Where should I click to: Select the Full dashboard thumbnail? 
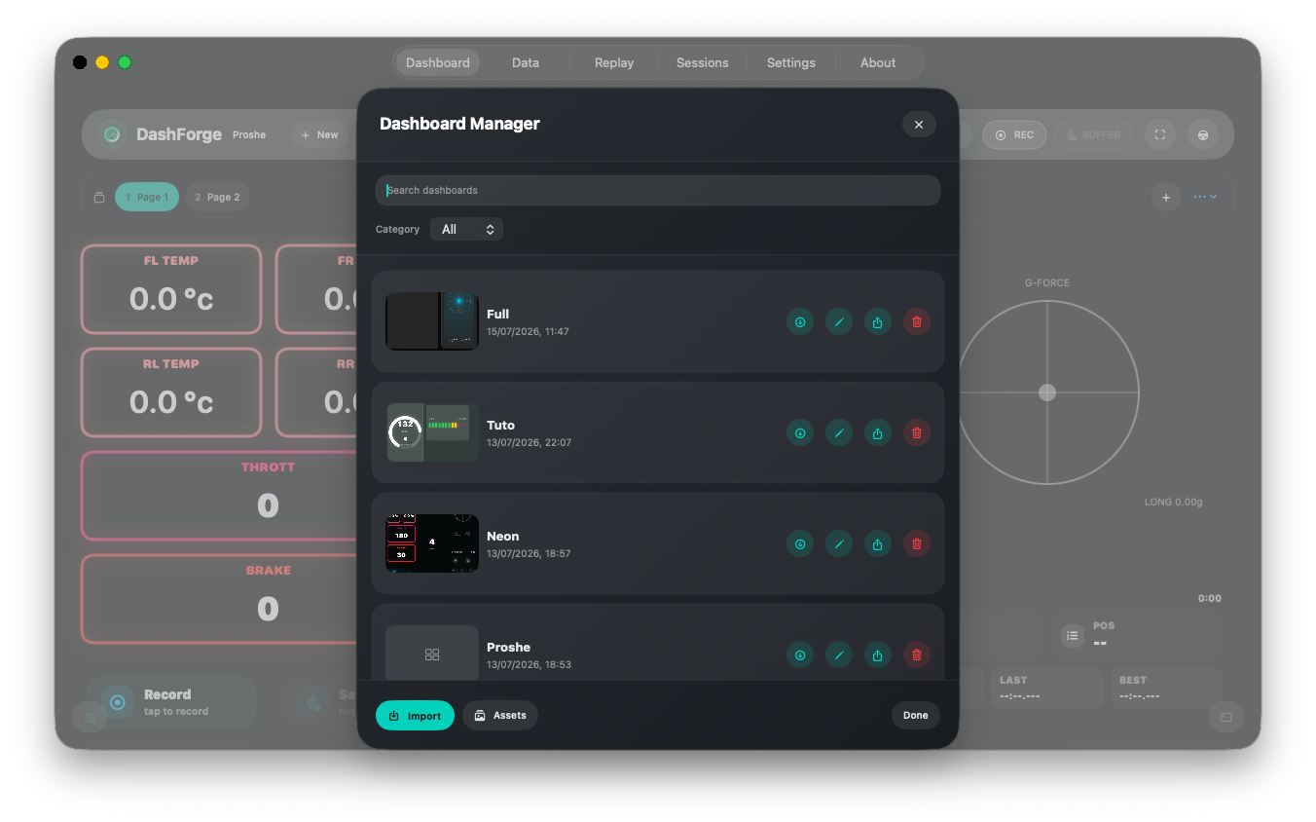[x=432, y=321]
